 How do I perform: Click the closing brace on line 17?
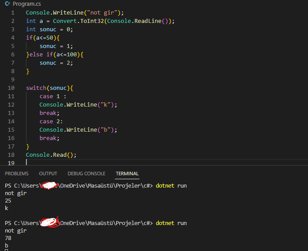pos(28,147)
